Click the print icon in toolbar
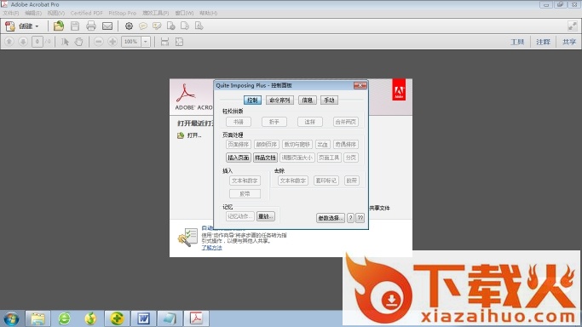This screenshot has width=582, height=327. tap(91, 26)
